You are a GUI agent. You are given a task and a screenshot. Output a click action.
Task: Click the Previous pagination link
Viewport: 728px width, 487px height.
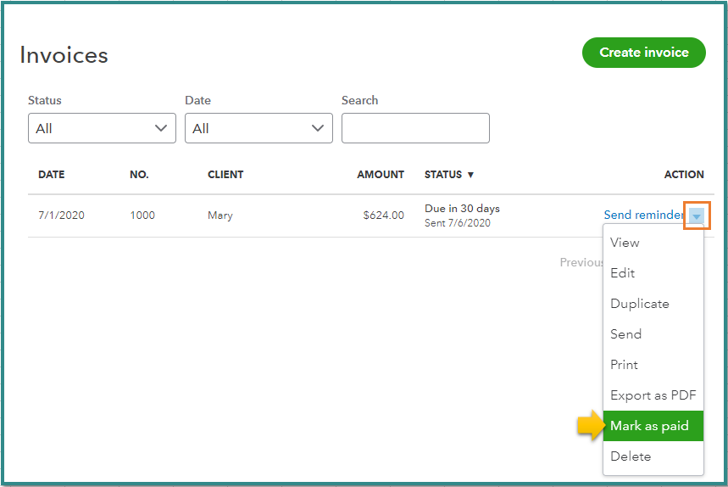(x=581, y=262)
